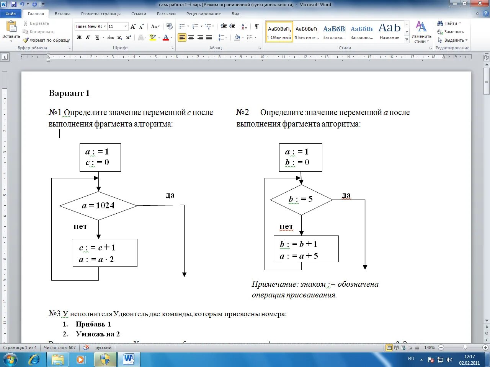
Task: Click the shading paint bucket icon
Action: tap(237, 37)
